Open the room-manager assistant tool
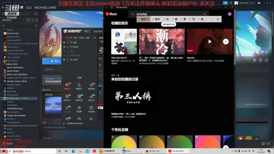The width and height of the screenshot is (274, 154). click(79, 86)
